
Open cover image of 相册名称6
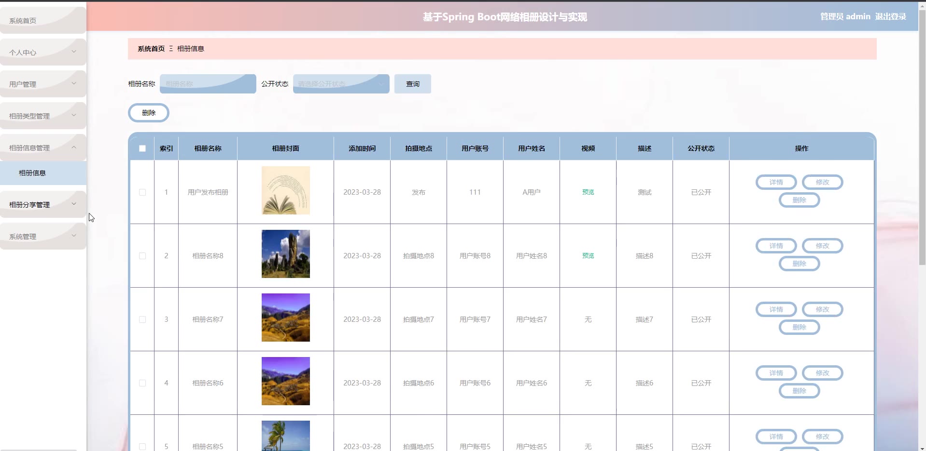[286, 381]
